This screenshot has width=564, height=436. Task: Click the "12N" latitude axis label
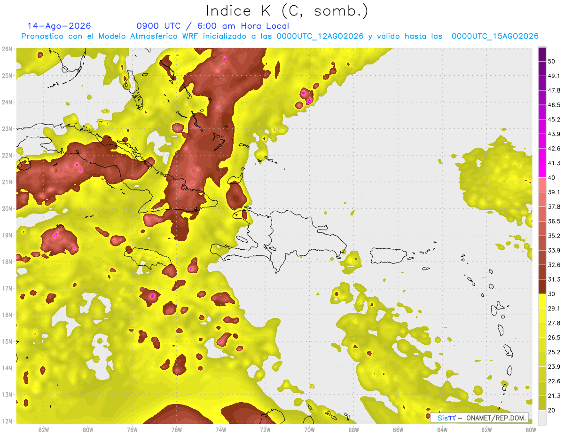[x=7, y=421]
